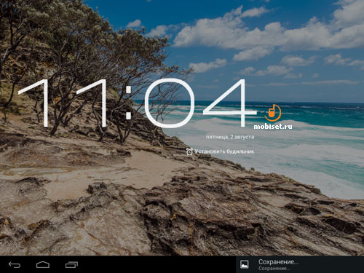The image size is (364, 273).
Task: Tap the screenshot image notification icon
Action: pyautogui.click(x=244, y=264)
